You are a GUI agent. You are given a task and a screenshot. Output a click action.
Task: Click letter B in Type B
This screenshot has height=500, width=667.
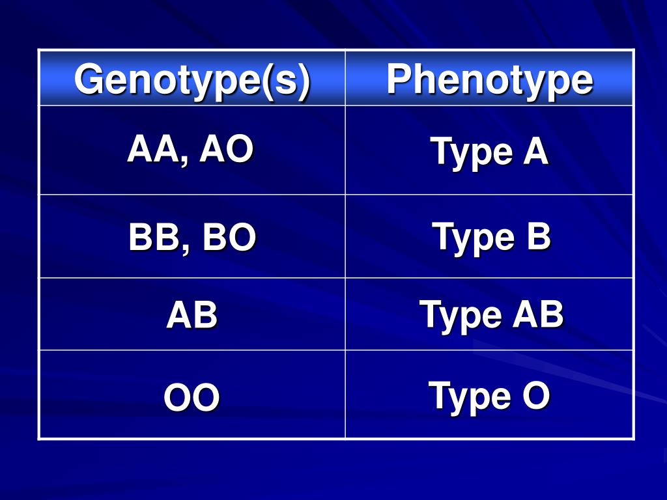point(539,236)
